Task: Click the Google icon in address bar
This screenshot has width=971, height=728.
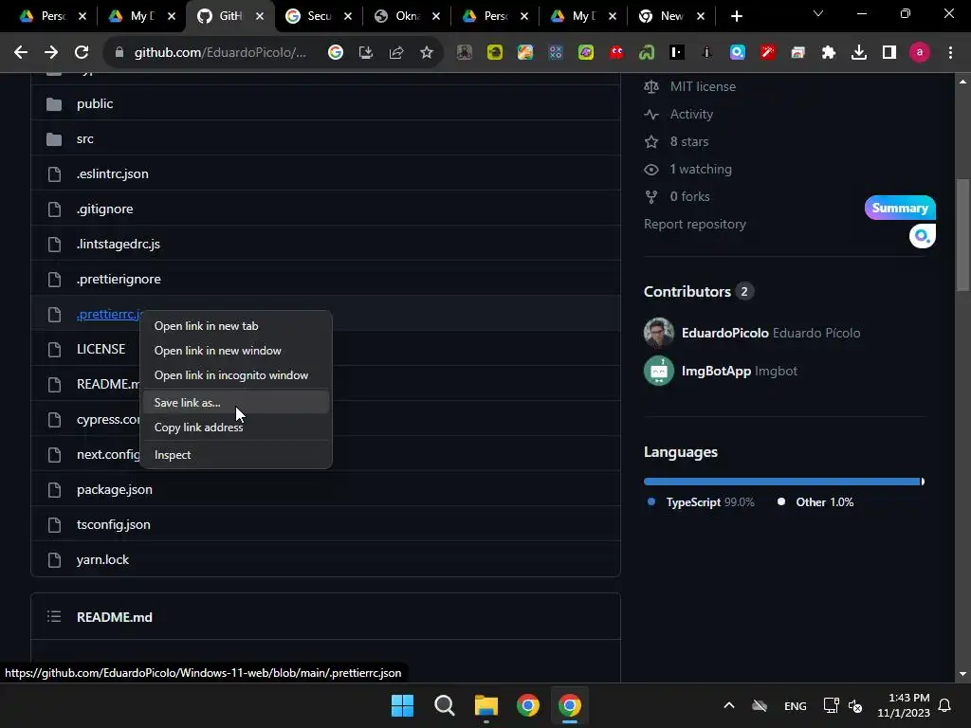Action: pyautogui.click(x=335, y=53)
